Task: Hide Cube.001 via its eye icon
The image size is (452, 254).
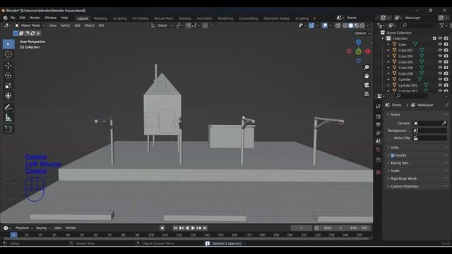Action: (440, 50)
